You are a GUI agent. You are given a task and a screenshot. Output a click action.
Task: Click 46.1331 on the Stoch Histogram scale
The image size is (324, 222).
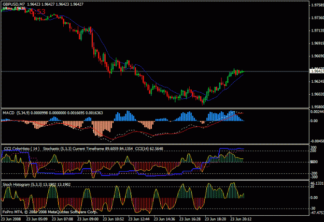(x=317, y=183)
